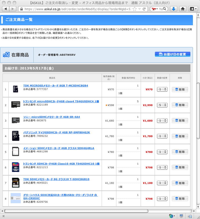Screen dimensions: 200x219
Task: Click the horizontal scroll left arrow
Action: [2, 211]
